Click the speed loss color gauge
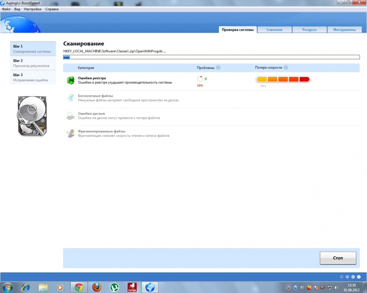The width and height of the screenshot is (367, 293). pos(283,79)
